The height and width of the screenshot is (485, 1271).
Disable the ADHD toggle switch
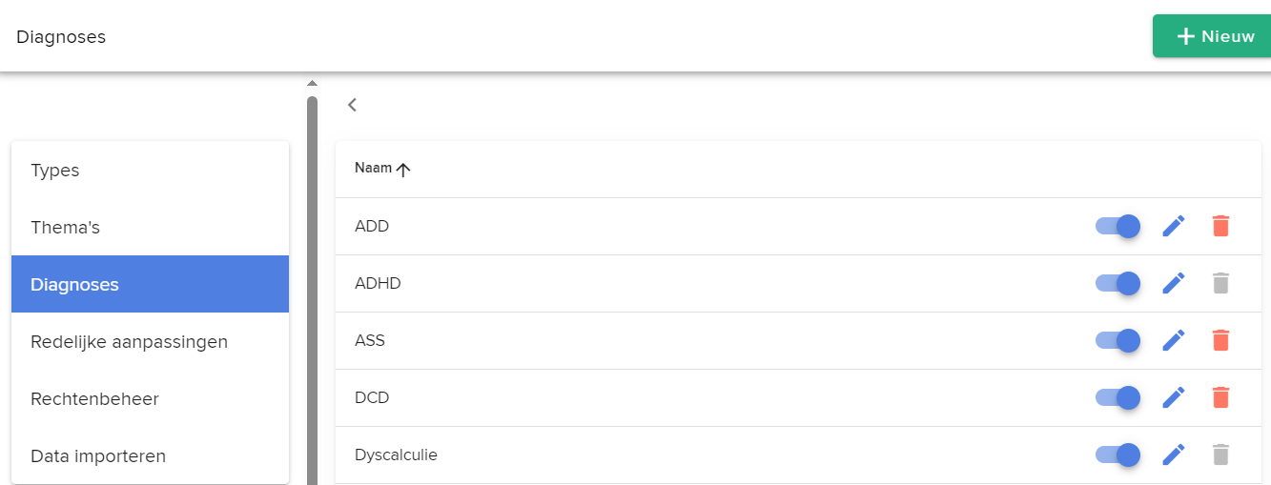(1117, 283)
